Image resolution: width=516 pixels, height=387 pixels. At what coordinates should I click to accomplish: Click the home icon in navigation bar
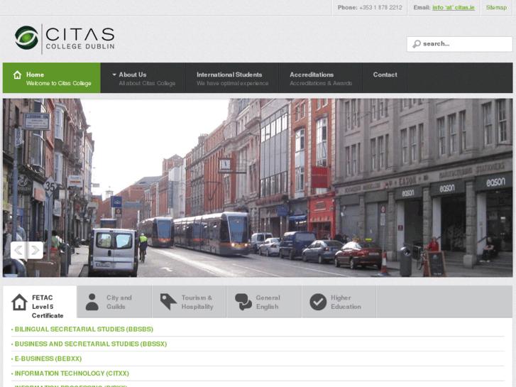click(x=18, y=75)
